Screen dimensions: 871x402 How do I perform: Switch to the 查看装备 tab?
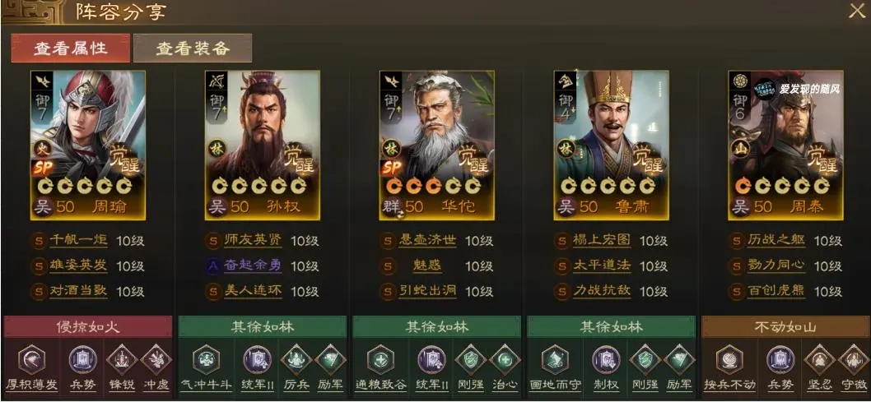[193, 49]
